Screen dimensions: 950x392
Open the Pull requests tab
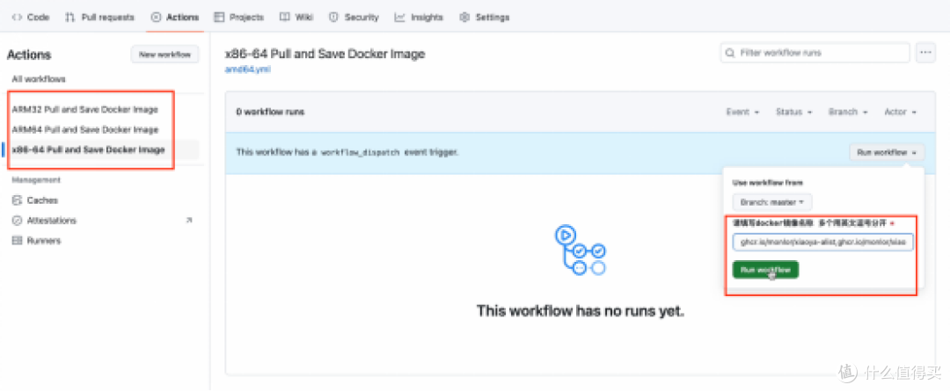tap(99, 18)
